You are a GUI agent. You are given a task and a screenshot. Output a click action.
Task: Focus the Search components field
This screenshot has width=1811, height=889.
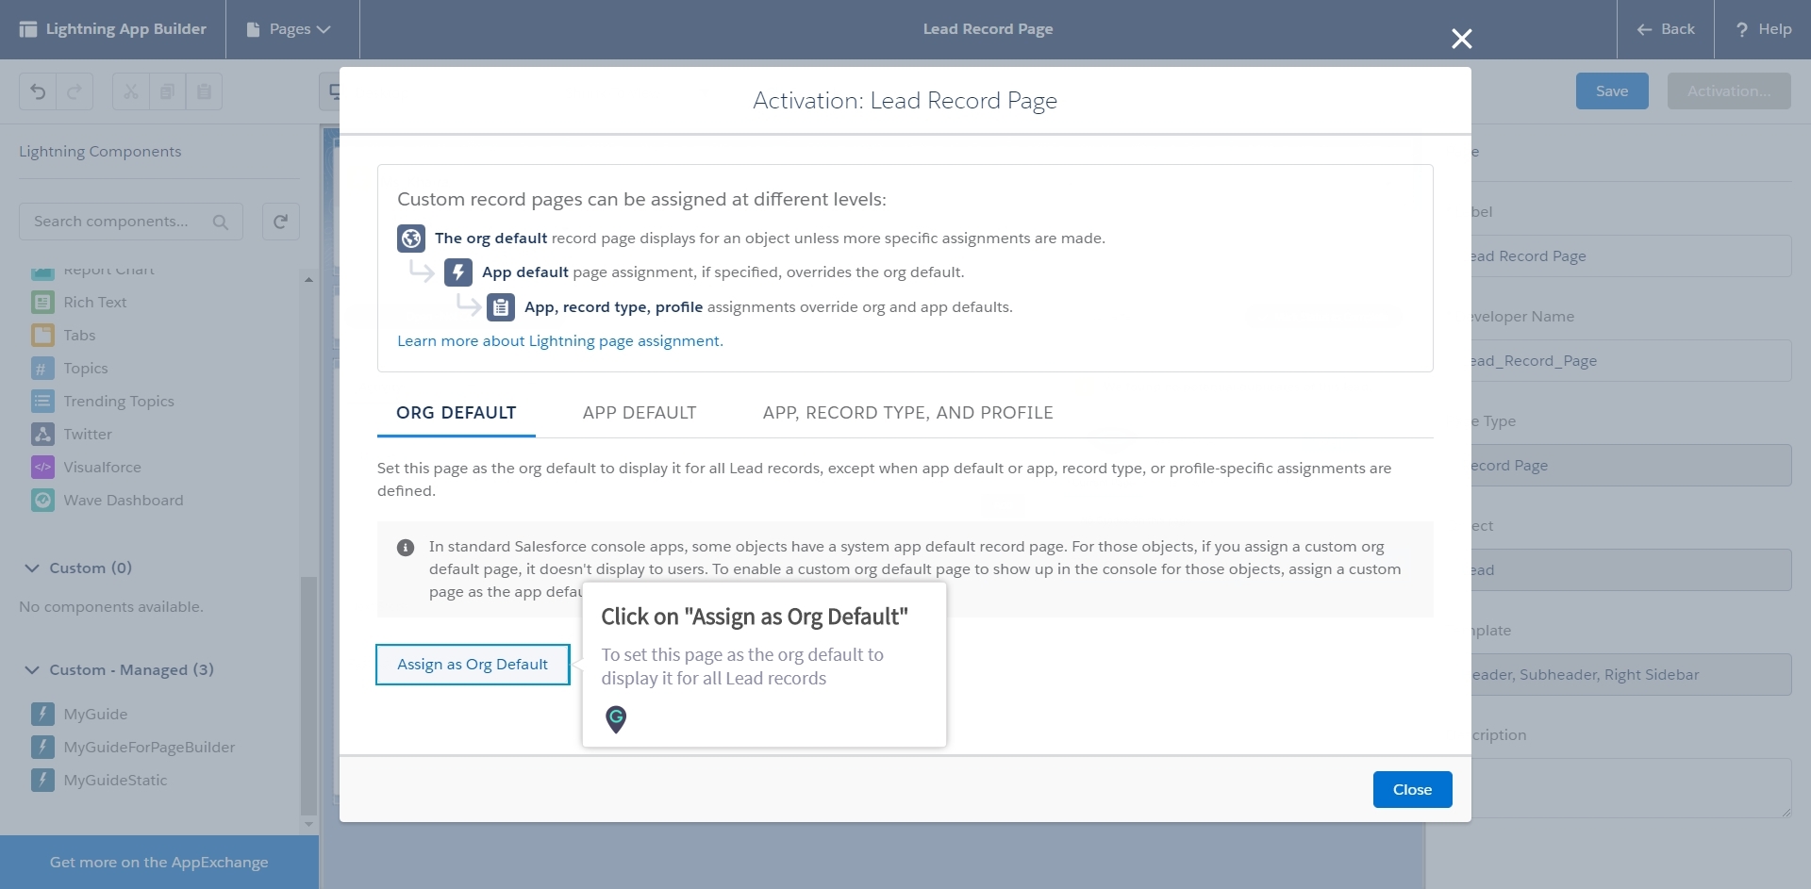pos(131,222)
